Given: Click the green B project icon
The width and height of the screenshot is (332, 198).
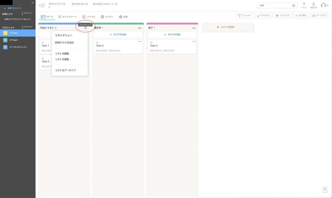Looking at the screenshot, I should tap(5, 40).
